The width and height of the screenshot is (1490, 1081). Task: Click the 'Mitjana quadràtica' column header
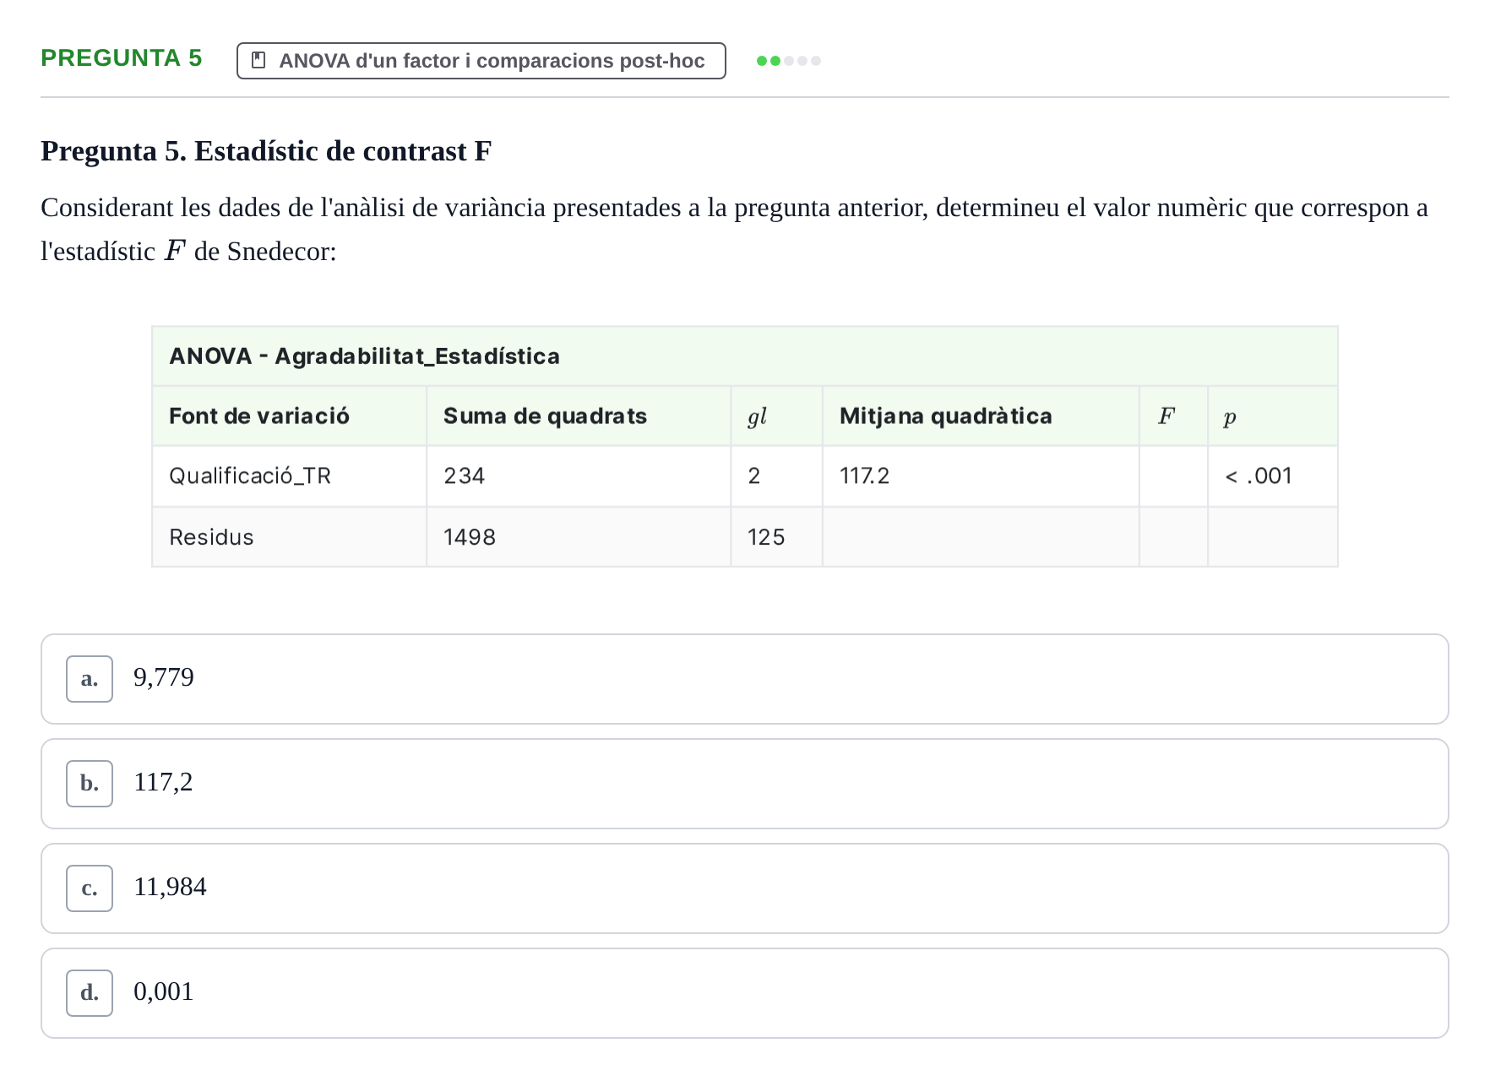(946, 416)
